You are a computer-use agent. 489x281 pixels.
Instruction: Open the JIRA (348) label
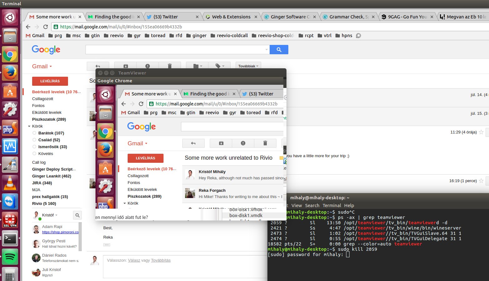(42, 183)
